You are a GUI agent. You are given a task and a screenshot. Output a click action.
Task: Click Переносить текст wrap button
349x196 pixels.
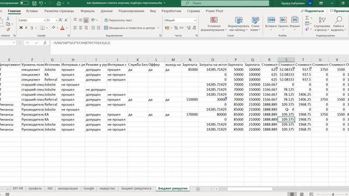pos(118,20)
